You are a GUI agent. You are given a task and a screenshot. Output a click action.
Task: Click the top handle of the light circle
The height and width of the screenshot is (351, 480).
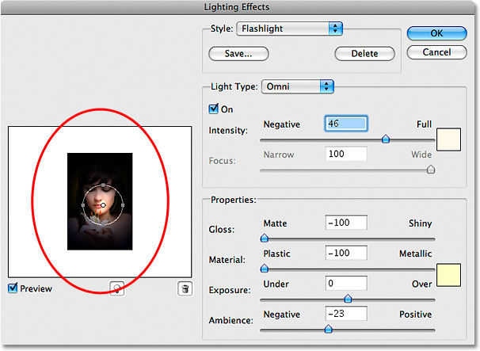tap(103, 185)
